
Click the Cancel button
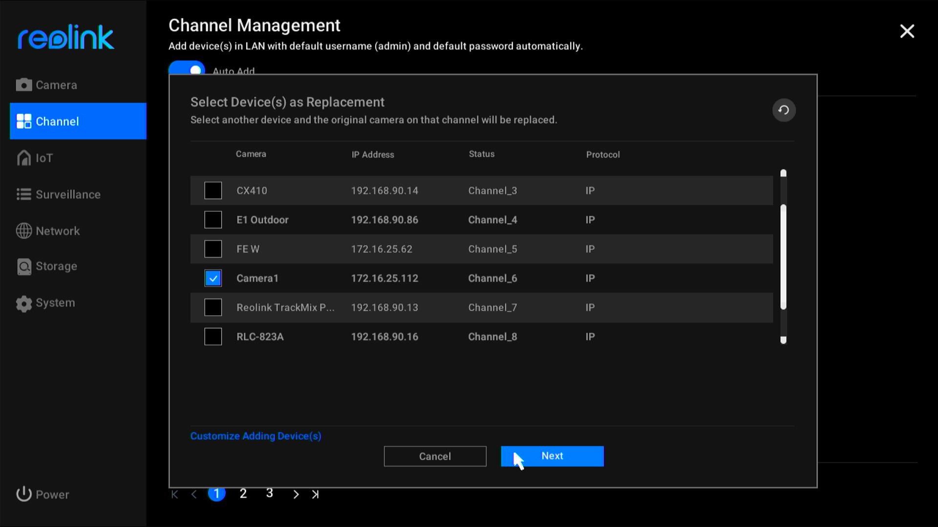[x=435, y=456]
